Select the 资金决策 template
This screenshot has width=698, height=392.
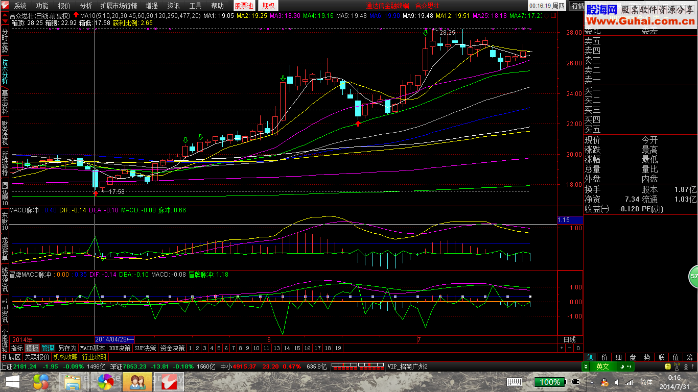(172, 348)
